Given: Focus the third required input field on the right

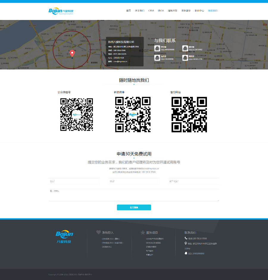Looking at the screenshot, I should pyautogui.click(x=194, y=181).
